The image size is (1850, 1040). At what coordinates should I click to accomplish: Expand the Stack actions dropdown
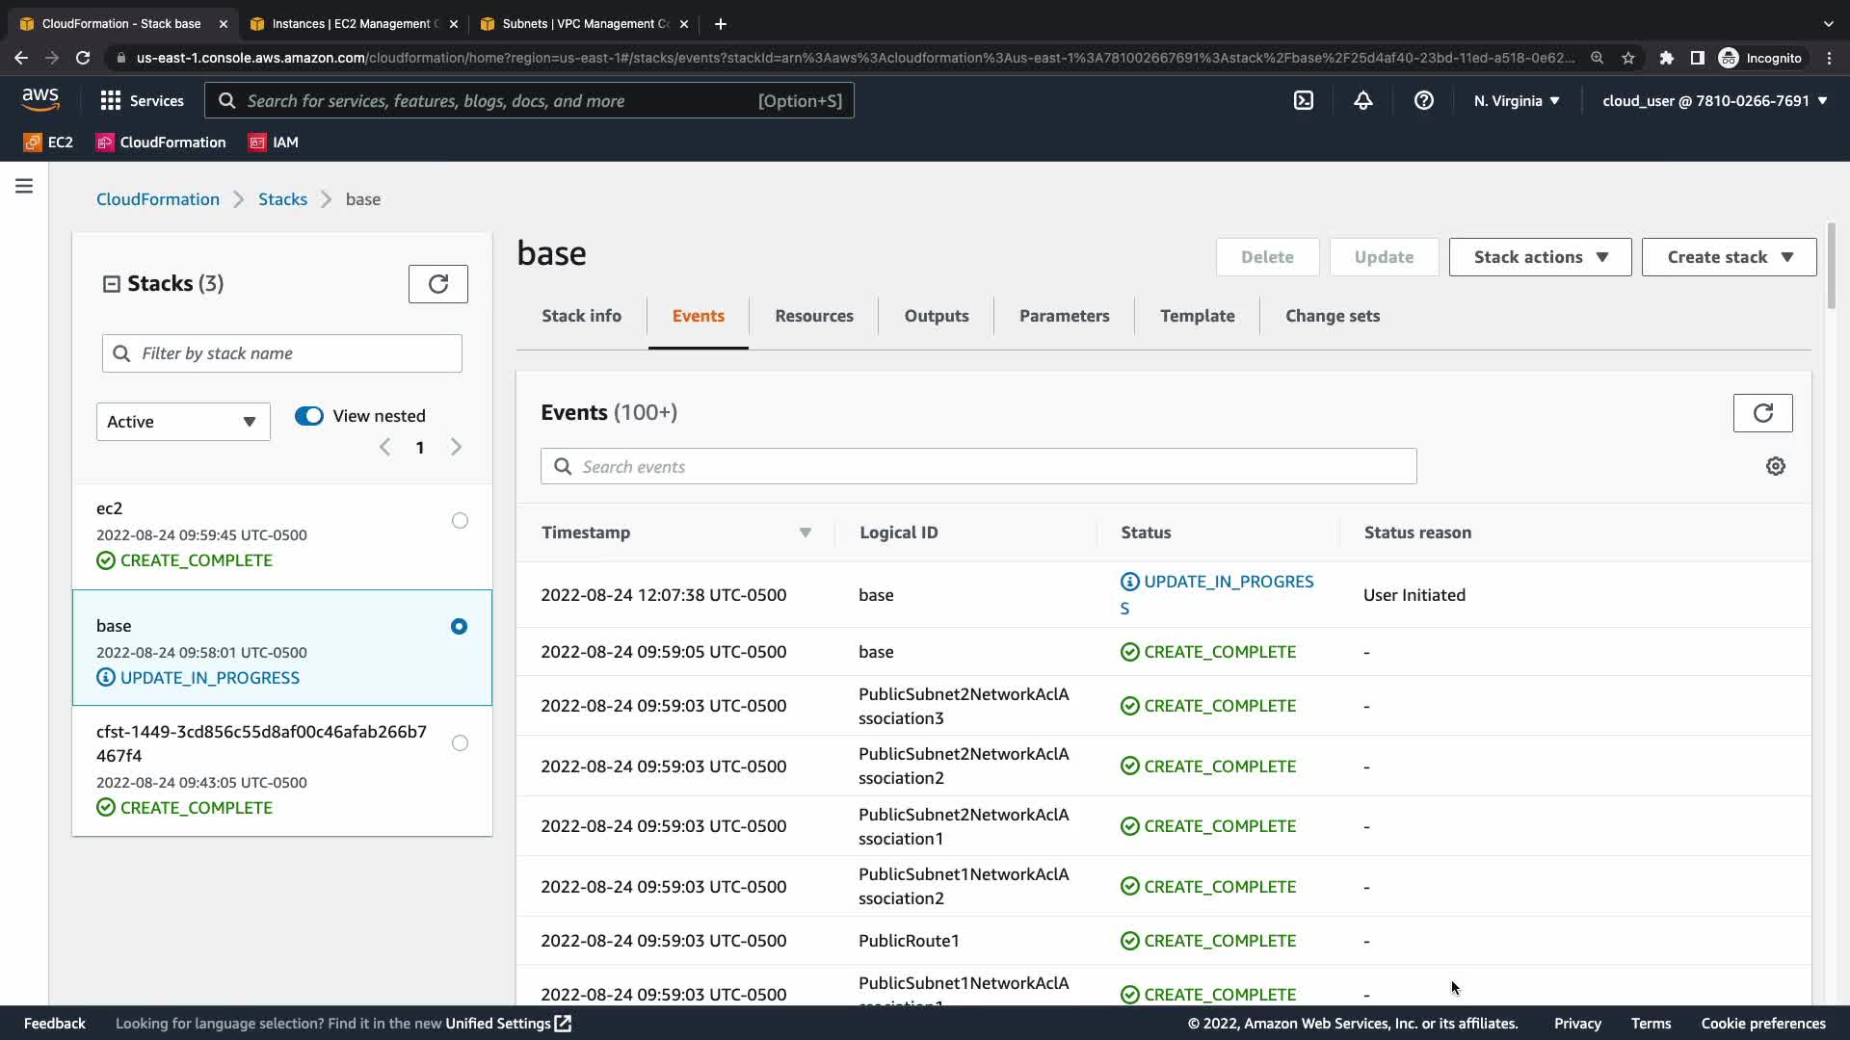point(1540,257)
